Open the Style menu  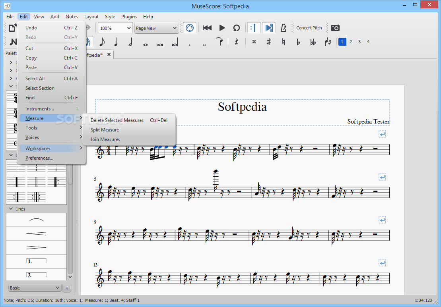point(110,17)
